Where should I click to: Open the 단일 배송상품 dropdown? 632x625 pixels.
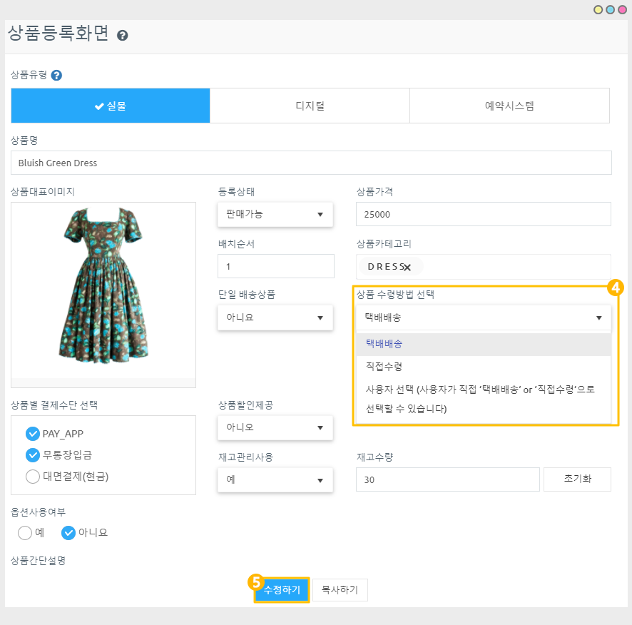275,317
